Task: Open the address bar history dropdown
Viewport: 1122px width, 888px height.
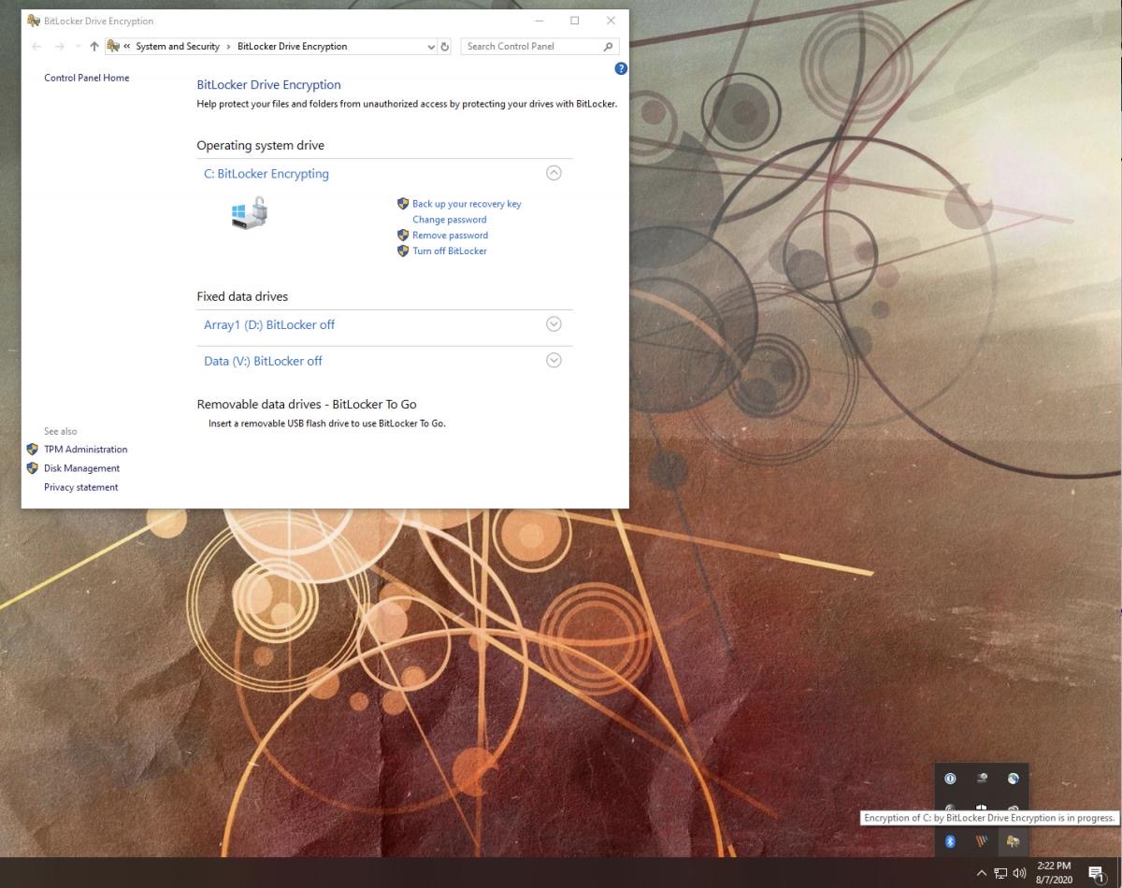Action: 431,46
